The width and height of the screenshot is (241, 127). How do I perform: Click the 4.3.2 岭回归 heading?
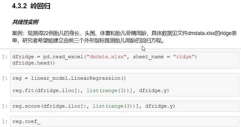pos(31,6)
